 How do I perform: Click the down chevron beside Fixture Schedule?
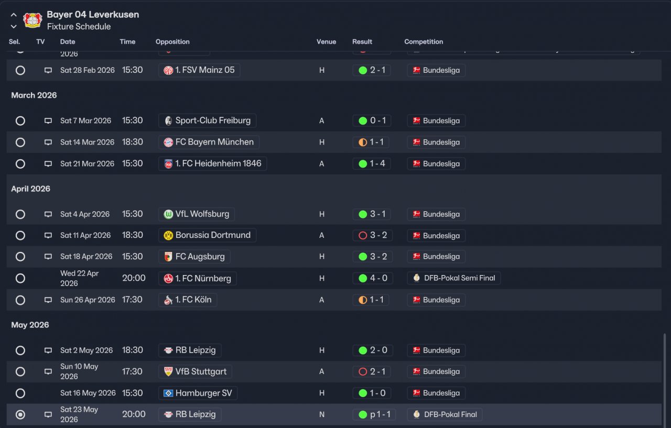click(x=14, y=27)
